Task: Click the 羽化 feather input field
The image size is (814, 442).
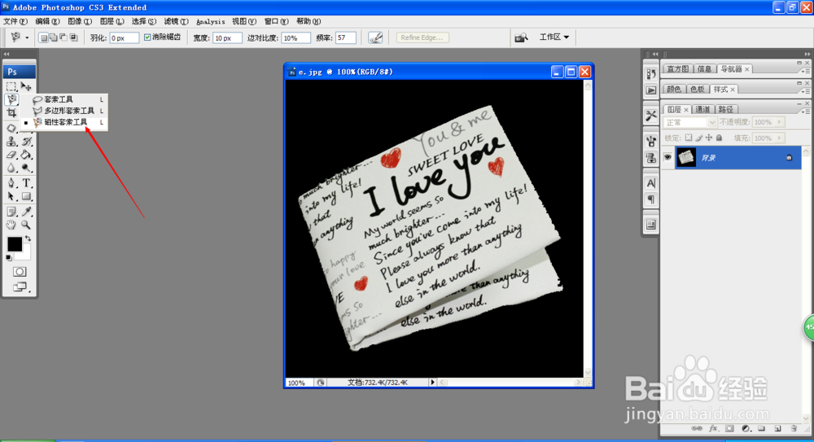Action: coord(124,38)
